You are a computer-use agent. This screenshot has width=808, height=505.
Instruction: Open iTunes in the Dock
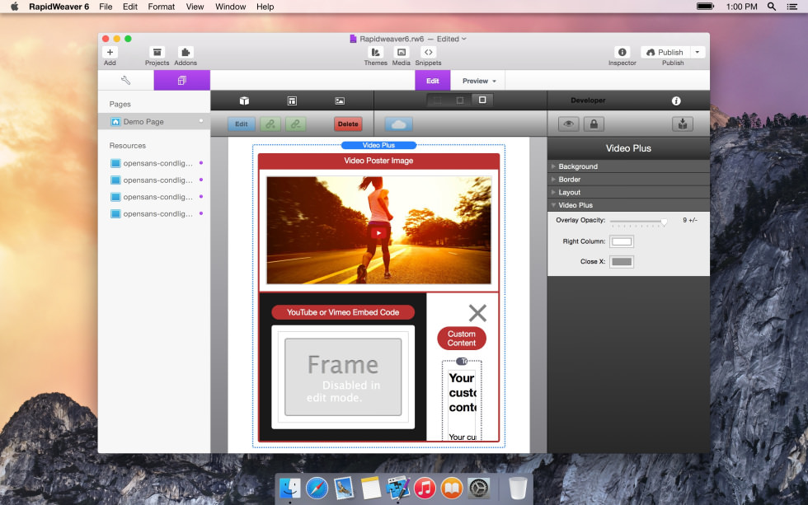click(x=425, y=488)
